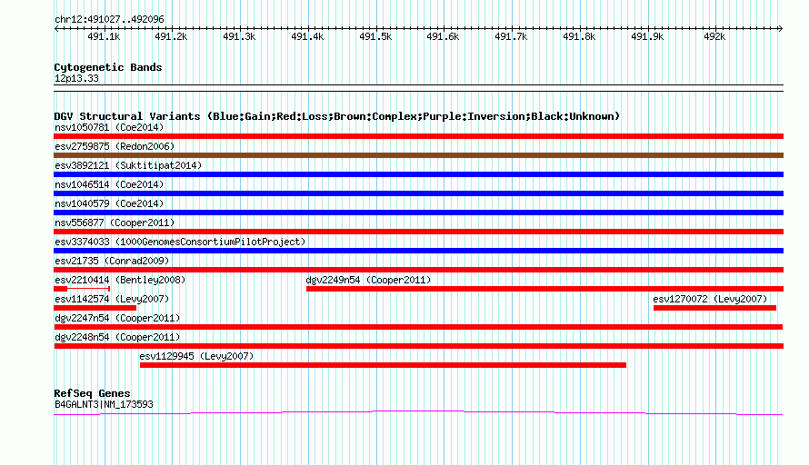Open the esv1270072 (Levy2007) red bar
The height and width of the screenshot is (465, 809).
(714, 308)
